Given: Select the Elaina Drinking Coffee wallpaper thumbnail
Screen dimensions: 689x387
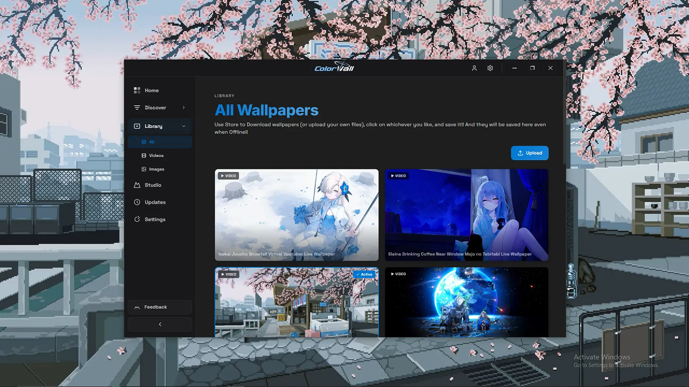Looking at the screenshot, I should pyautogui.click(x=467, y=215).
